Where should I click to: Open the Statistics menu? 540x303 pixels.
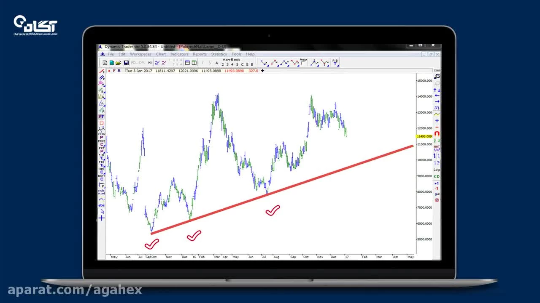(219, 54)
